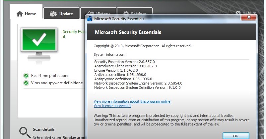The height and width of the screenshot is (139, 266).
Task: Select the Antispyware definition: 1.95.1996.0 line
Action: point(123,79)
